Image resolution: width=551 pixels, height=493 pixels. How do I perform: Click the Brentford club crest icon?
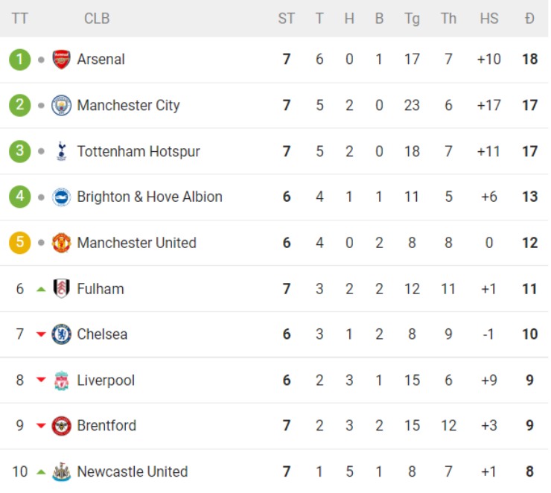[x=61, y=427]
